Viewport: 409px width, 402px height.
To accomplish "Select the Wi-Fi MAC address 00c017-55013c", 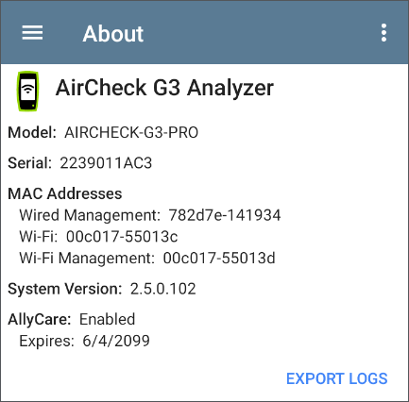I will (122, 237).
